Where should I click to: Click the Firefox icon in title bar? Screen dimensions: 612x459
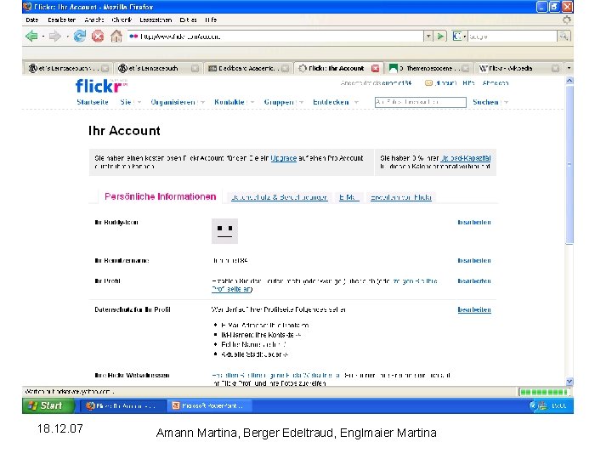[x=27, y=7]
